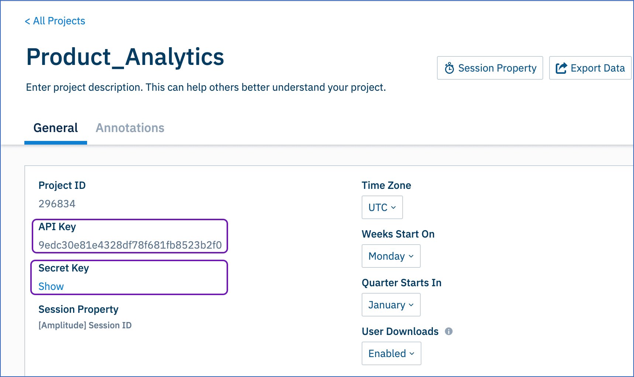The image size is (634, 377).
Task: Switch to the Annotations tab
Action: coord(130,128)
